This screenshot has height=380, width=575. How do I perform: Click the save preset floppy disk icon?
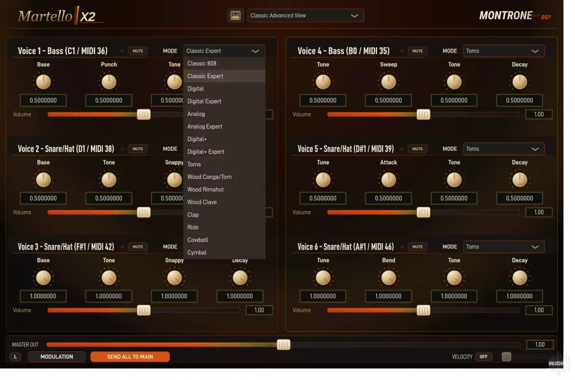pyautogui.click(x=235, y=15)
